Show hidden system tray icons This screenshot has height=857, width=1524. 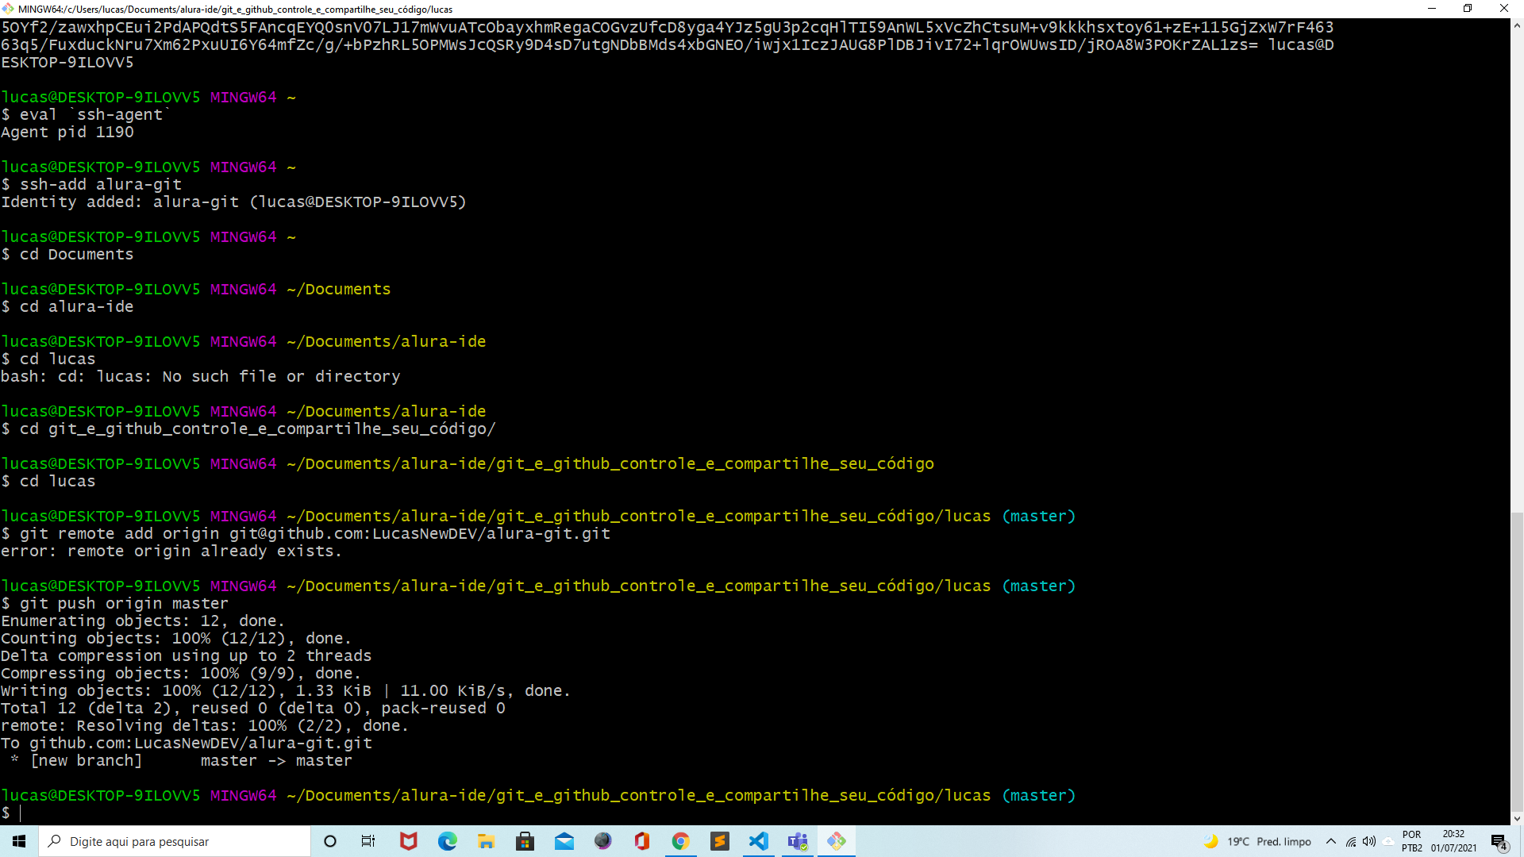coord(1331,841)
